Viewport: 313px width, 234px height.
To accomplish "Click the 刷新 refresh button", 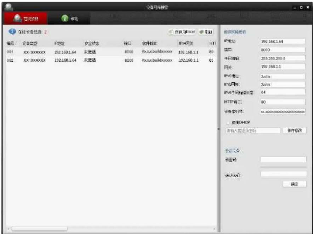I will coord(206,32).
